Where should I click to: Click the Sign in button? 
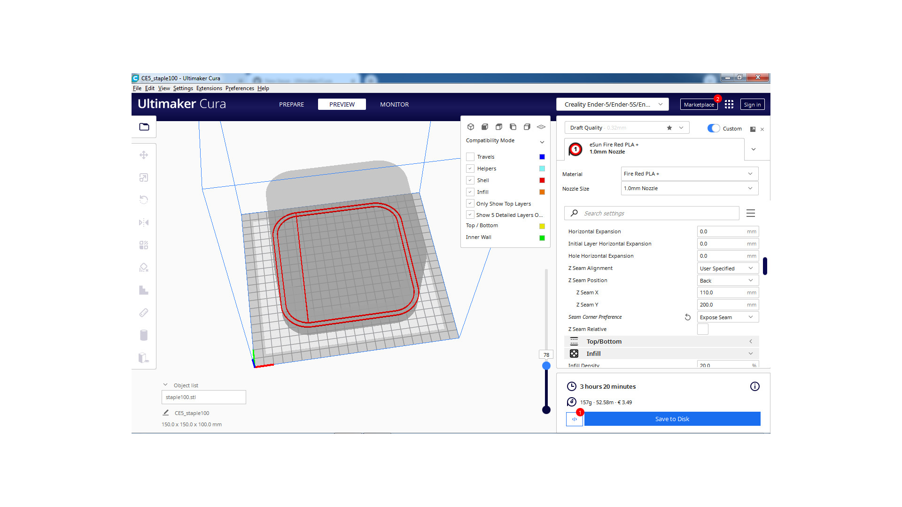[752, 104]
